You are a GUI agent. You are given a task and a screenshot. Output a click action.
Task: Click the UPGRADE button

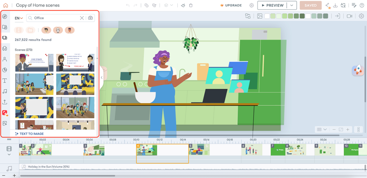231,5
